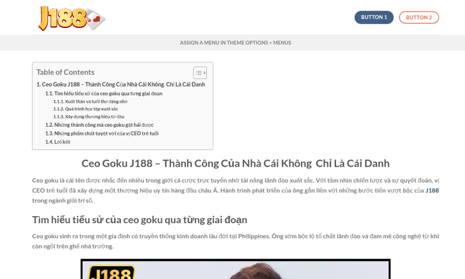Open TOC entry 1 Ceo Goku J188
Screen dimensions: 465x279
(x=121, y=84)
